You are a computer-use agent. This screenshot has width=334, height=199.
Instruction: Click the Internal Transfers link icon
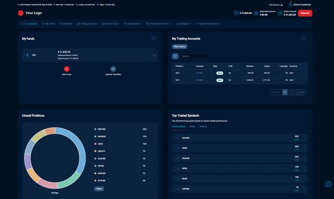pos(113,69)
